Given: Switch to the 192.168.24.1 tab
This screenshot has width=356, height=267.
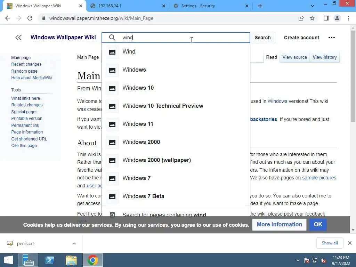Looking at the screenshot, I should [x=127, y=6].
